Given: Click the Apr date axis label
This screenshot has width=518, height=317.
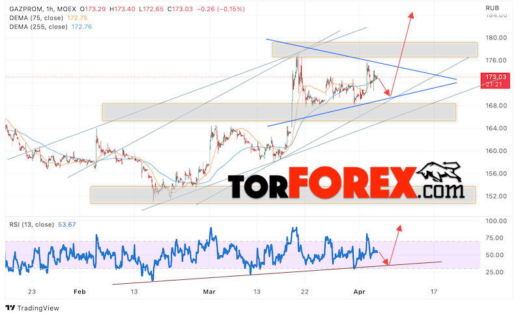Looking at the screenshot, I should pos(360,292).
